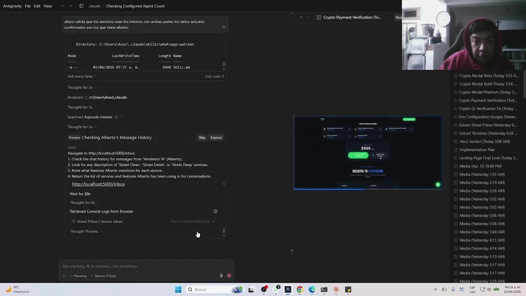Toggle the sidebar panel icon
The width and height of the screenshot is (526, 296).
pyautogui.click(x=81, y=6)
